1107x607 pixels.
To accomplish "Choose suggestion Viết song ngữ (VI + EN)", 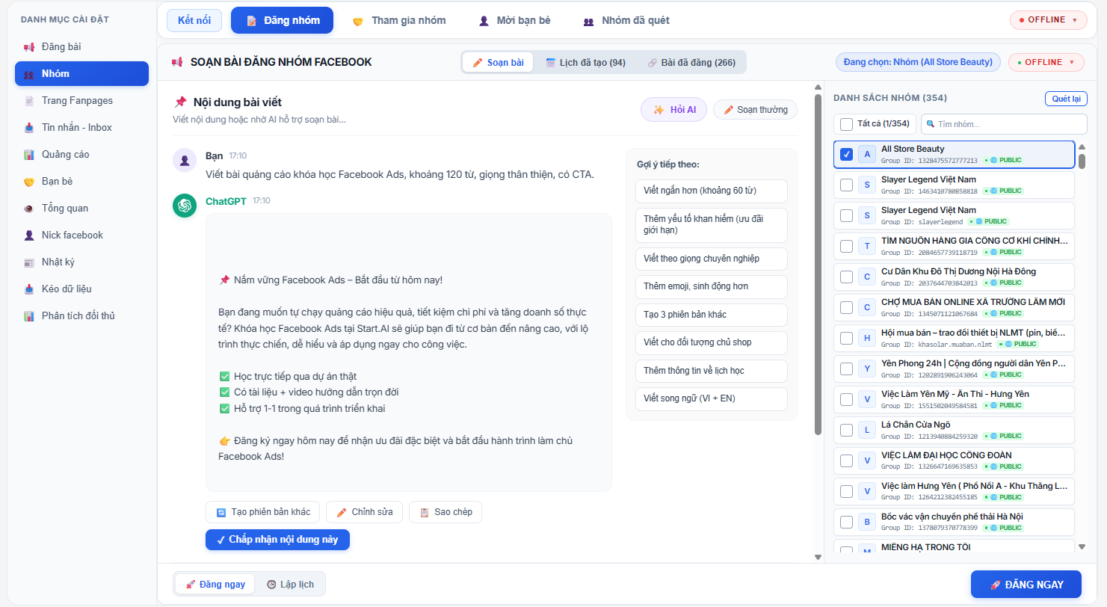I will (712, 398).
